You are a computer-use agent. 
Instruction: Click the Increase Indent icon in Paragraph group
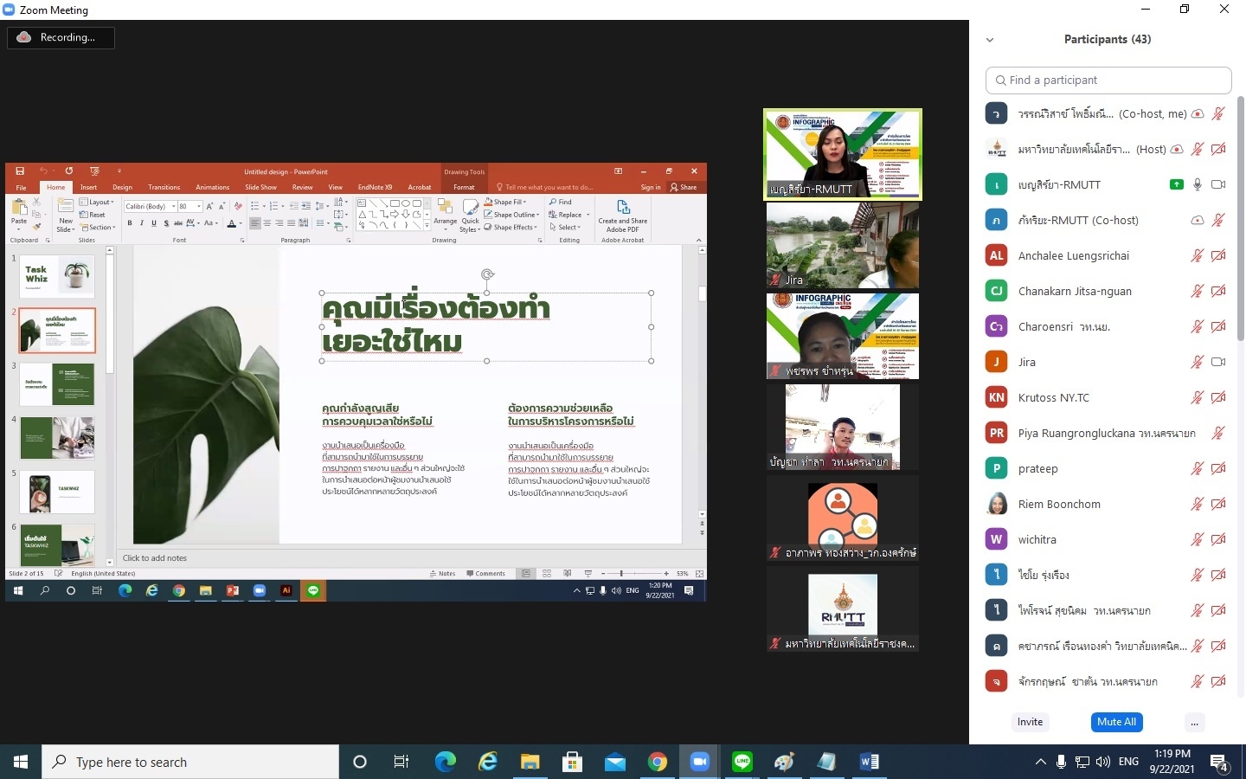[x=305, y=206]
